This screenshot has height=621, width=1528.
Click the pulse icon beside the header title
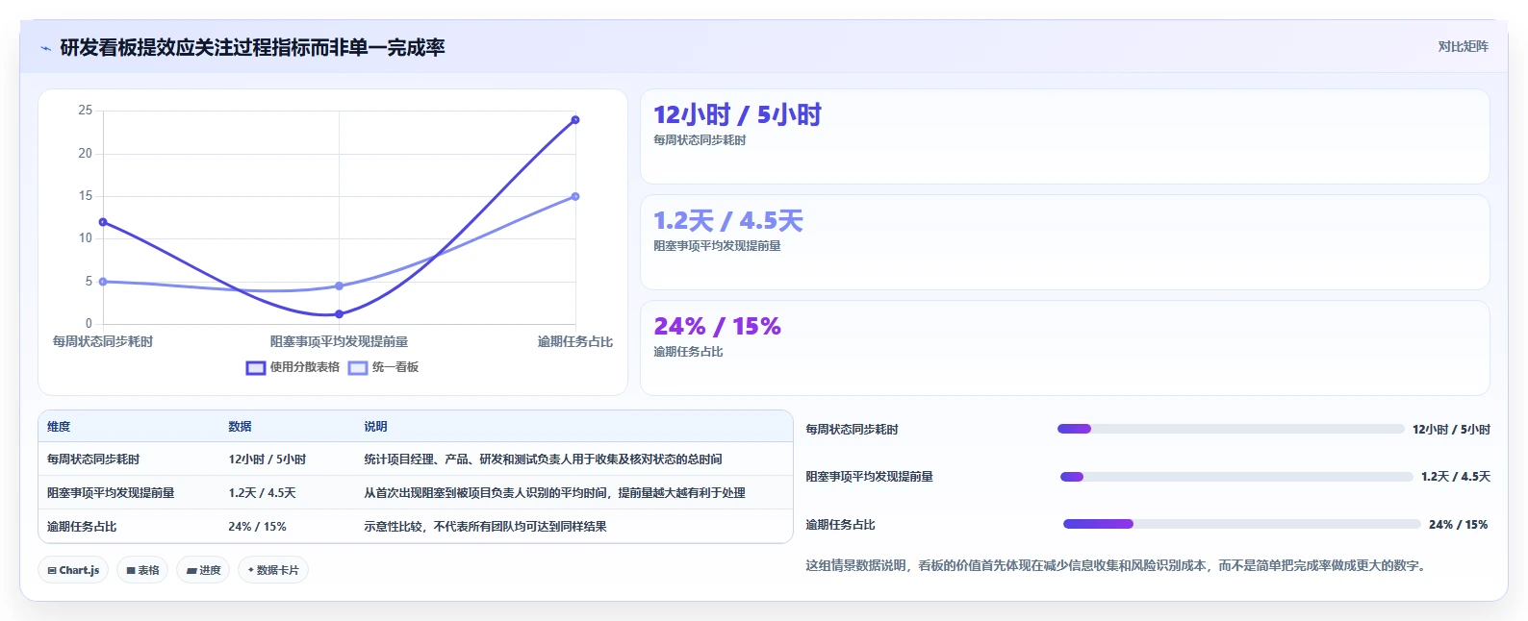coord(45,48)
